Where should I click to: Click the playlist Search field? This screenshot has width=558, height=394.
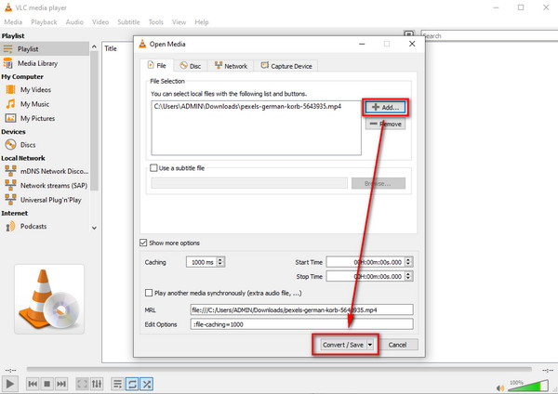click(490, 36)
